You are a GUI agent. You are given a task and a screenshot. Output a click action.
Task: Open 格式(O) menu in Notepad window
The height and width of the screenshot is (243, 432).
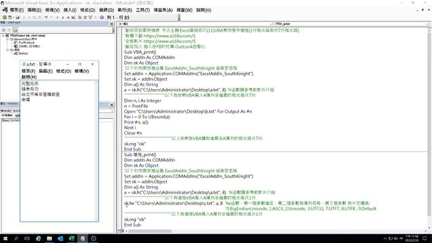(63, 71)
